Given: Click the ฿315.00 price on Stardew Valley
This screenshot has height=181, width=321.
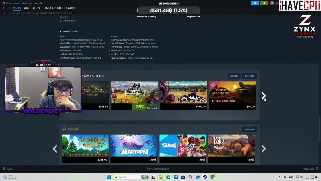Looking at the screenshot, I should click(x=102, y=160).
